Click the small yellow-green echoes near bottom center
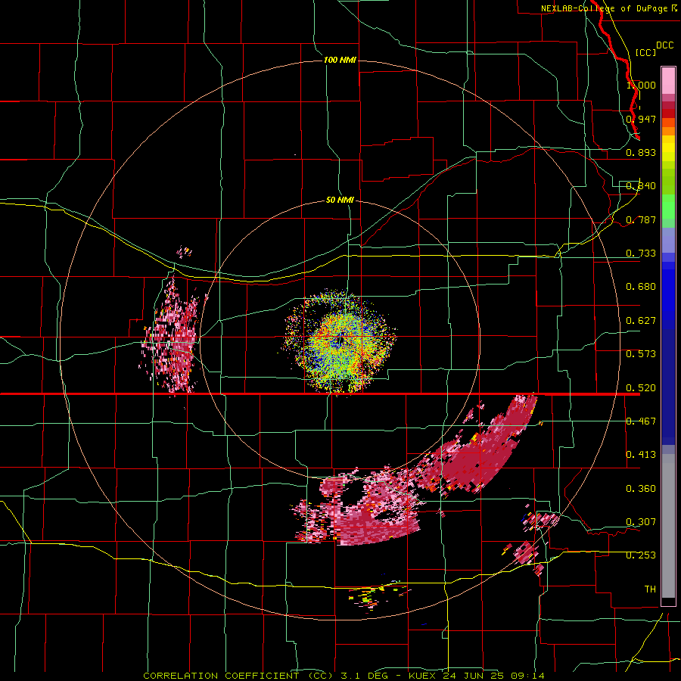This screenshot has width=681, height=681. coord(369,596)
